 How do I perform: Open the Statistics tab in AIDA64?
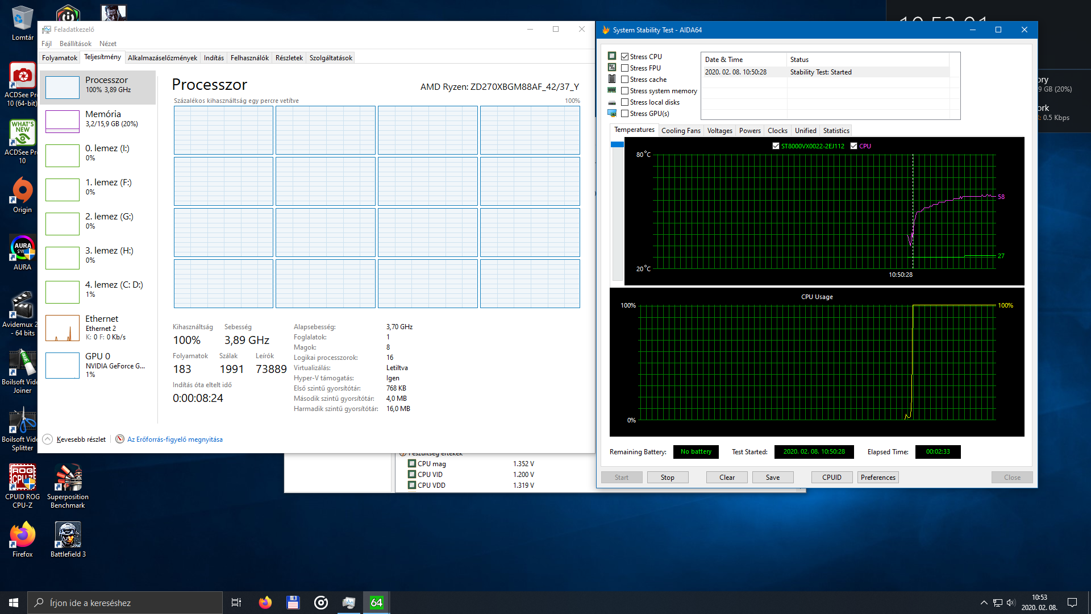836,131
